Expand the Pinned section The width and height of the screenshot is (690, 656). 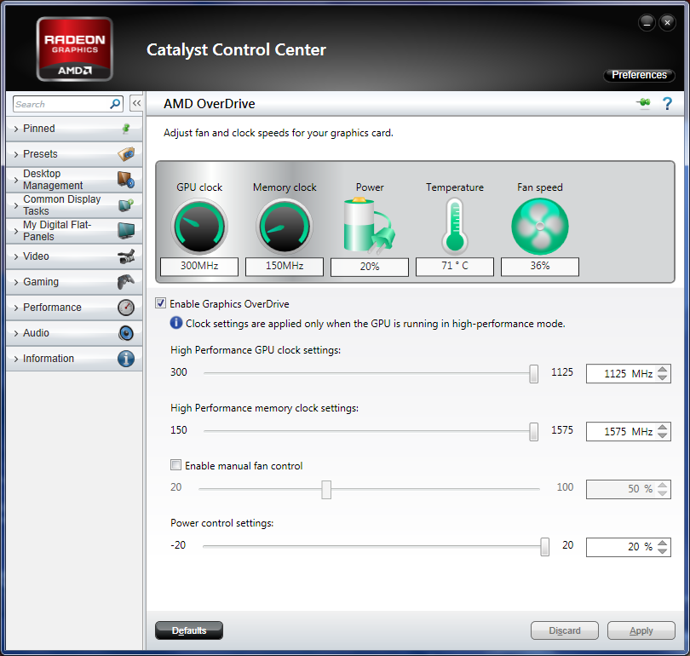16,129
